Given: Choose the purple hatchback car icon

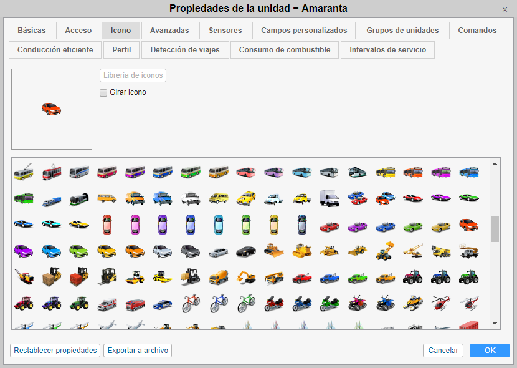Looking at the screenshot, I should 24,251.
